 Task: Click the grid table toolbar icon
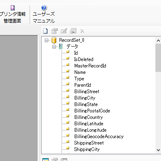(x=73, y=31)
